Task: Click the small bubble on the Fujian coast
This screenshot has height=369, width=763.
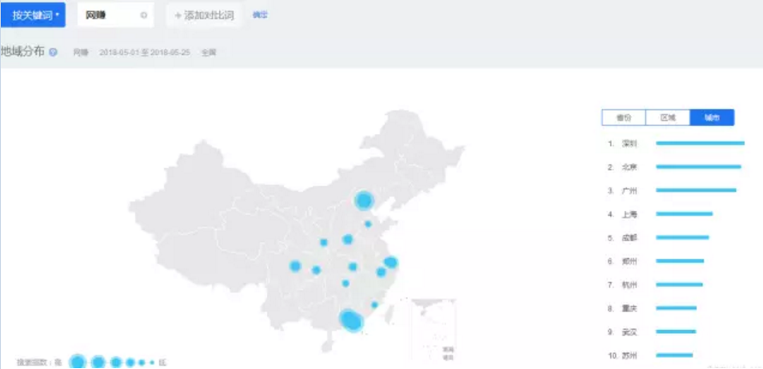Action: (x=374, y=305)
